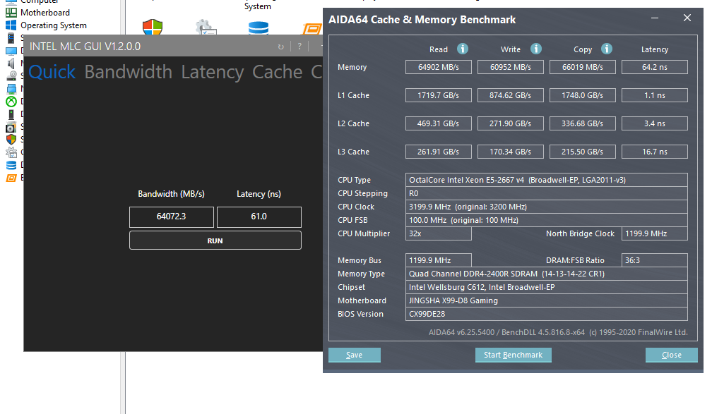Click the Memory Read value 64902 MB/s
This screenshot has height=414, width=712.
click(x=438, y=67)
